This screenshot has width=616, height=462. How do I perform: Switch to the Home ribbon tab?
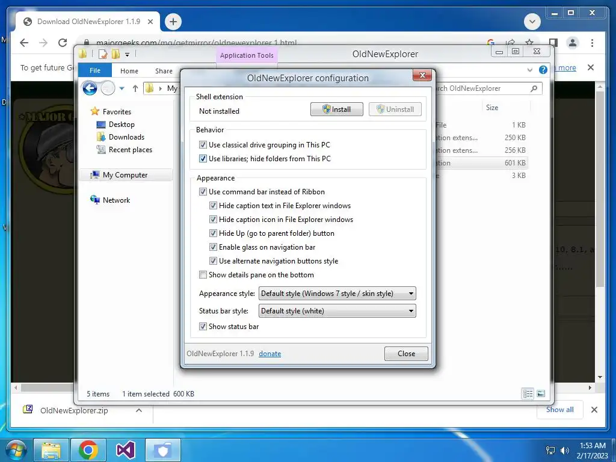tap(129, 71)
